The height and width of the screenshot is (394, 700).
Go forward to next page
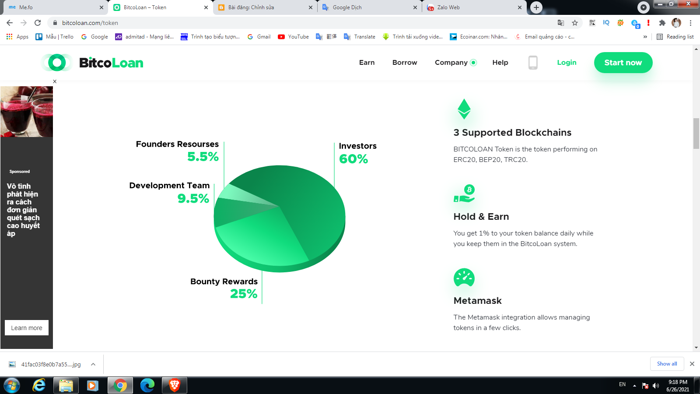24,23
